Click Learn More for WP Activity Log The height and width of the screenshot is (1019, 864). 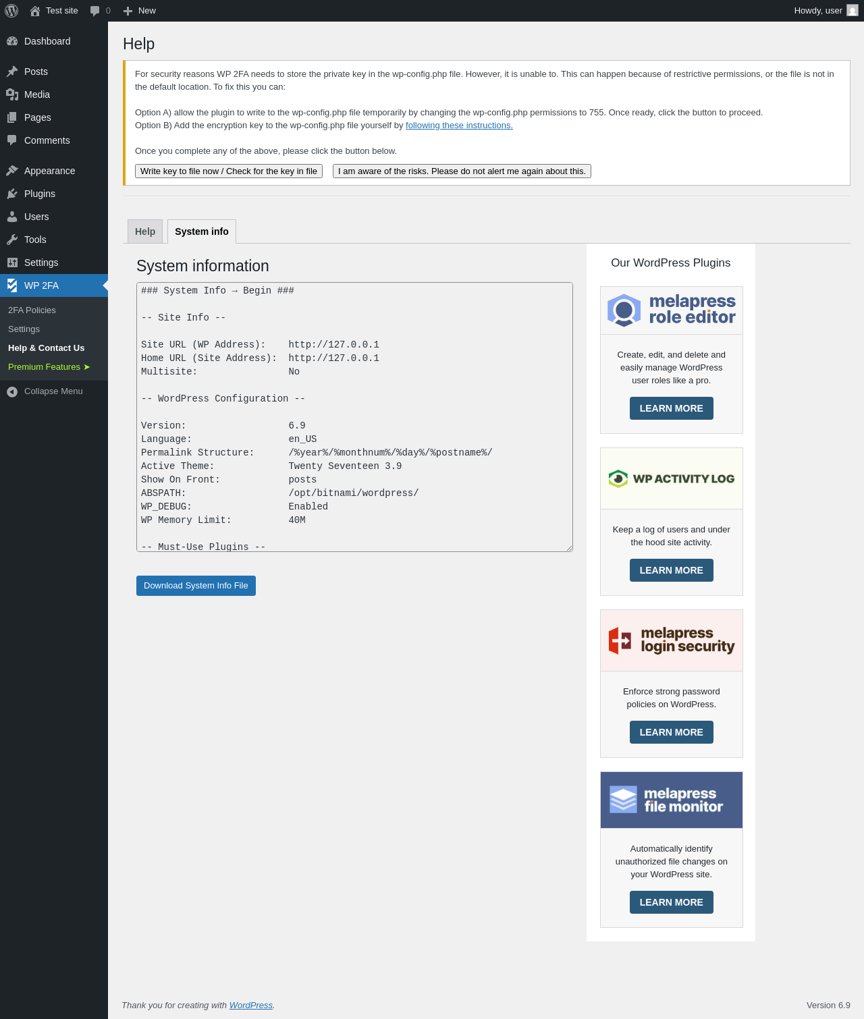click(x=672, y=570)
